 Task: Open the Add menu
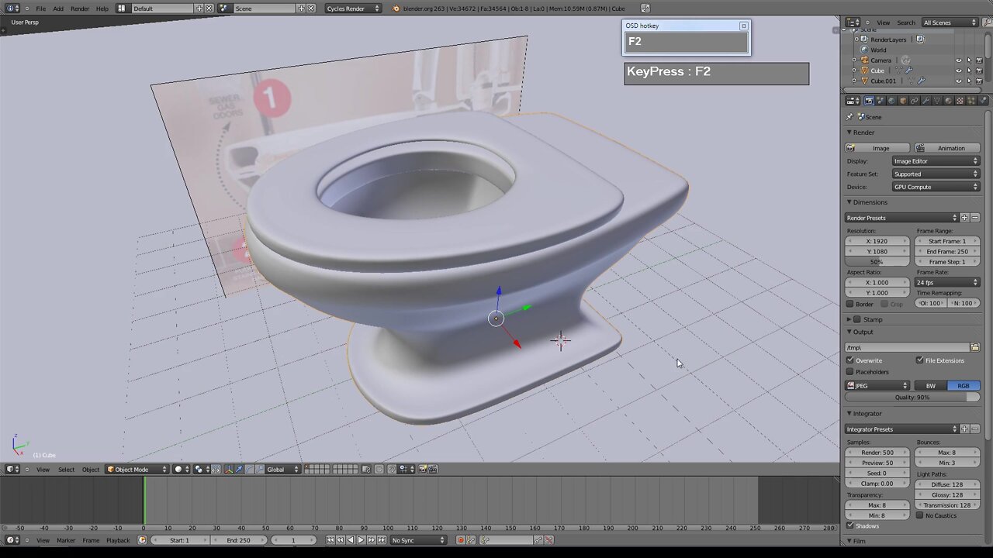pos(58,9)
